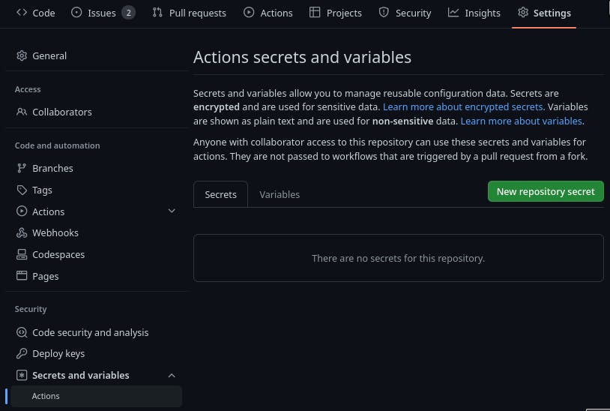Open Learn more about variables link
This screenshot has width=610, height=411.
coord(521,121)
